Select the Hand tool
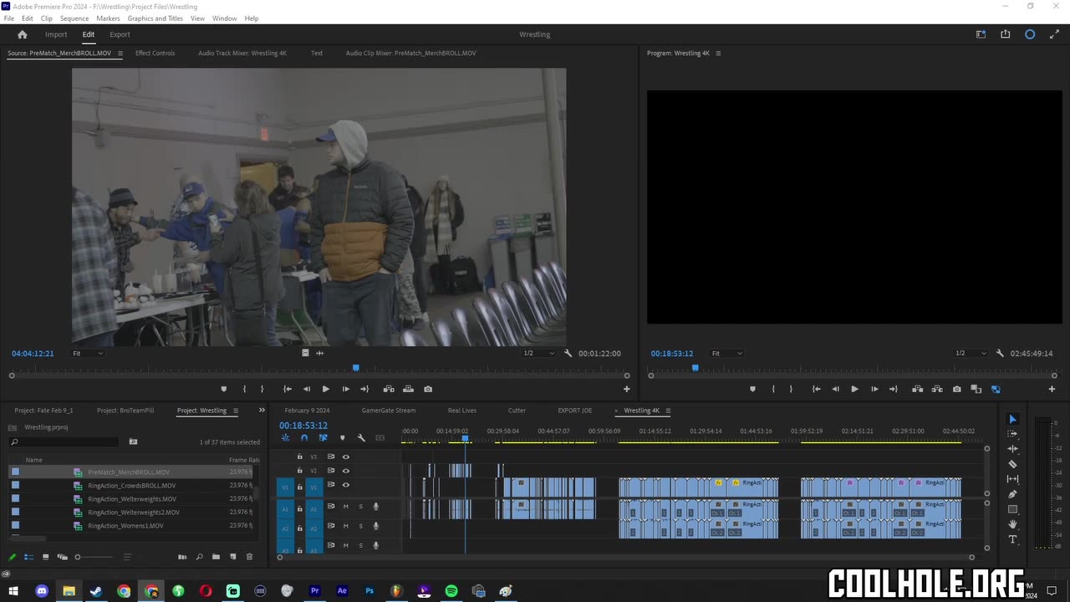Screen dimensions: 1070x602 click(1012, 524)
